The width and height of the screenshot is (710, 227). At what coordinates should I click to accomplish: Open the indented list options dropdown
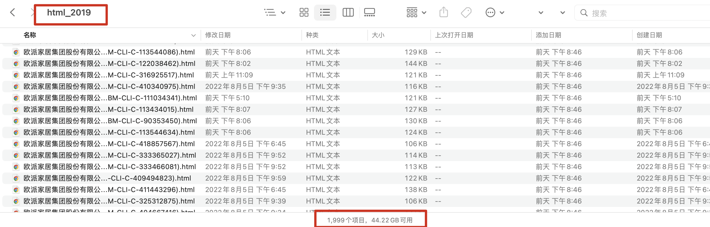274,13
